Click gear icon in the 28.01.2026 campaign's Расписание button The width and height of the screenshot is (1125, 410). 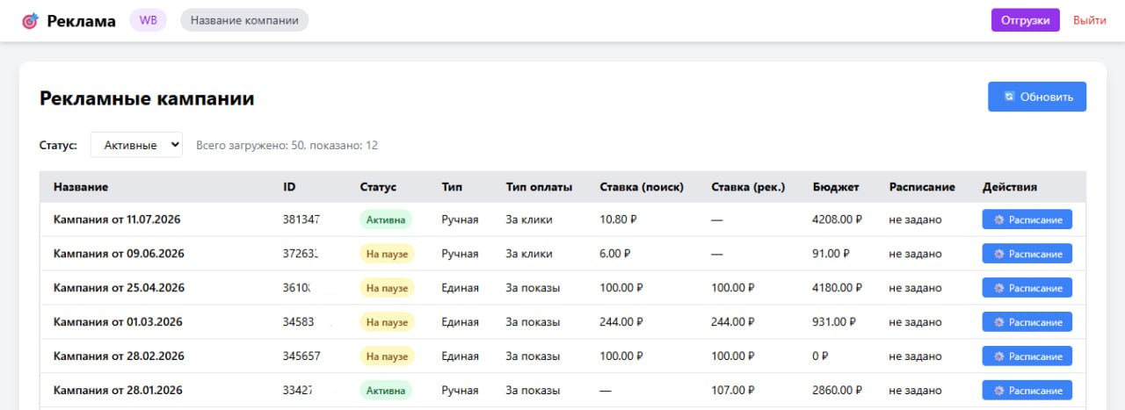click(x=998, y=391)
